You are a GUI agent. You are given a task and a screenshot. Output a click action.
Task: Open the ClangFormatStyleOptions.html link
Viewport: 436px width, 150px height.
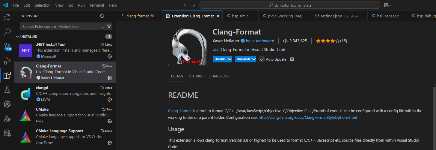[x=308, y=118]
